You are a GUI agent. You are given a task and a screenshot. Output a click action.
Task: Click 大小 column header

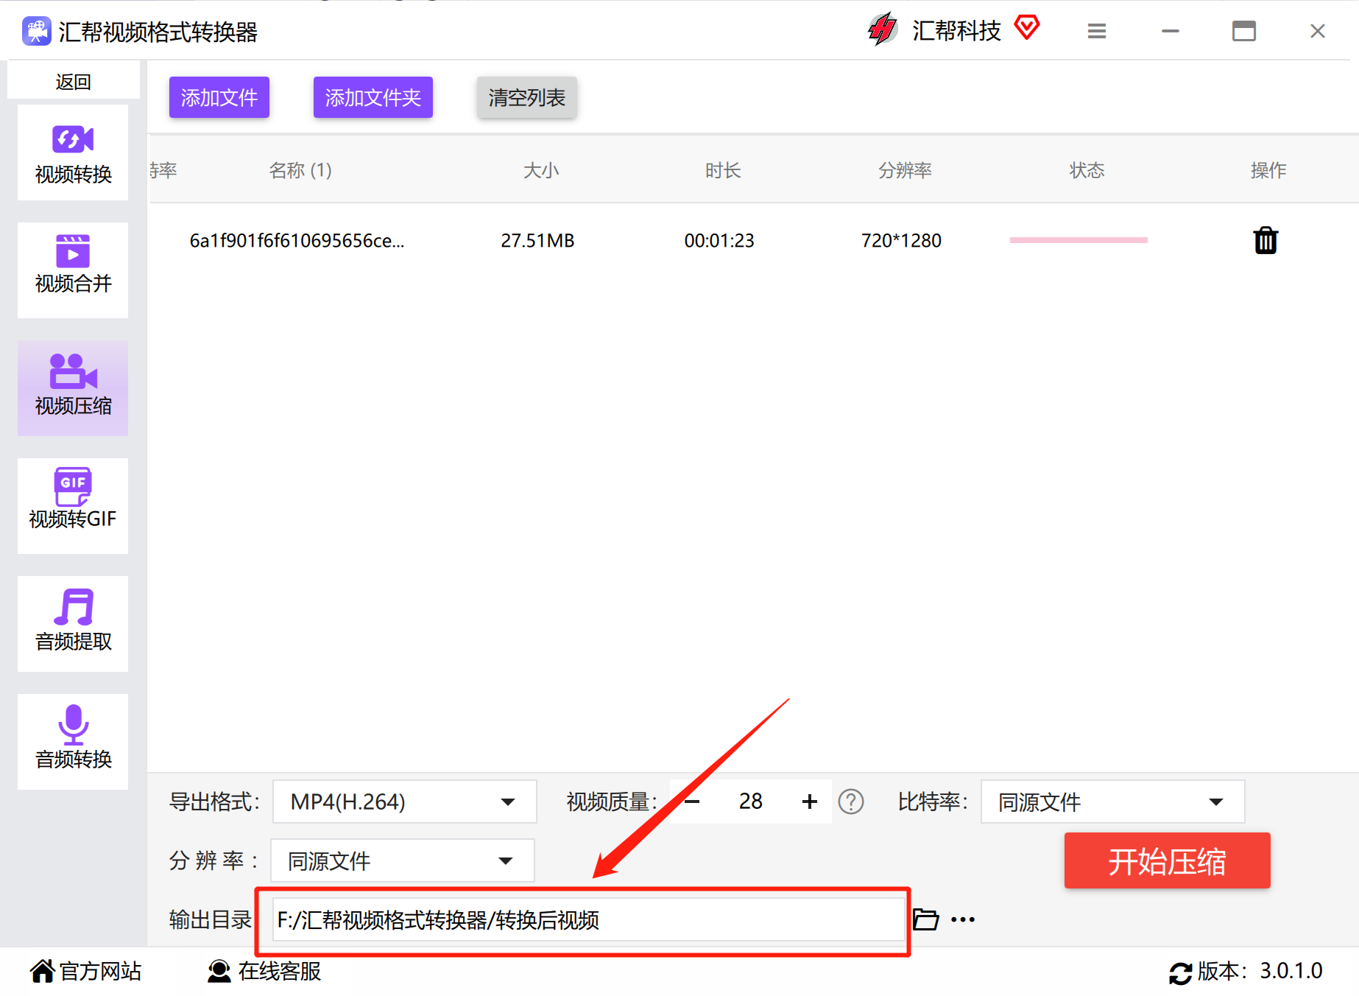(541, 171)
